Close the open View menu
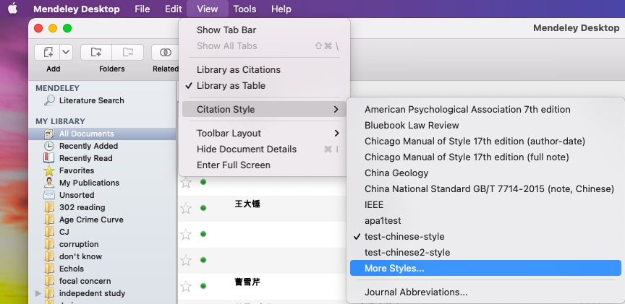The width and height of the screenshot is (625, 304). click(208, 9)
